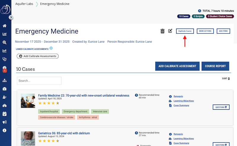The image size is (237, 146).
Task: Click Cerebrovascular disease / stroke tag
Action: pos(57,118)
